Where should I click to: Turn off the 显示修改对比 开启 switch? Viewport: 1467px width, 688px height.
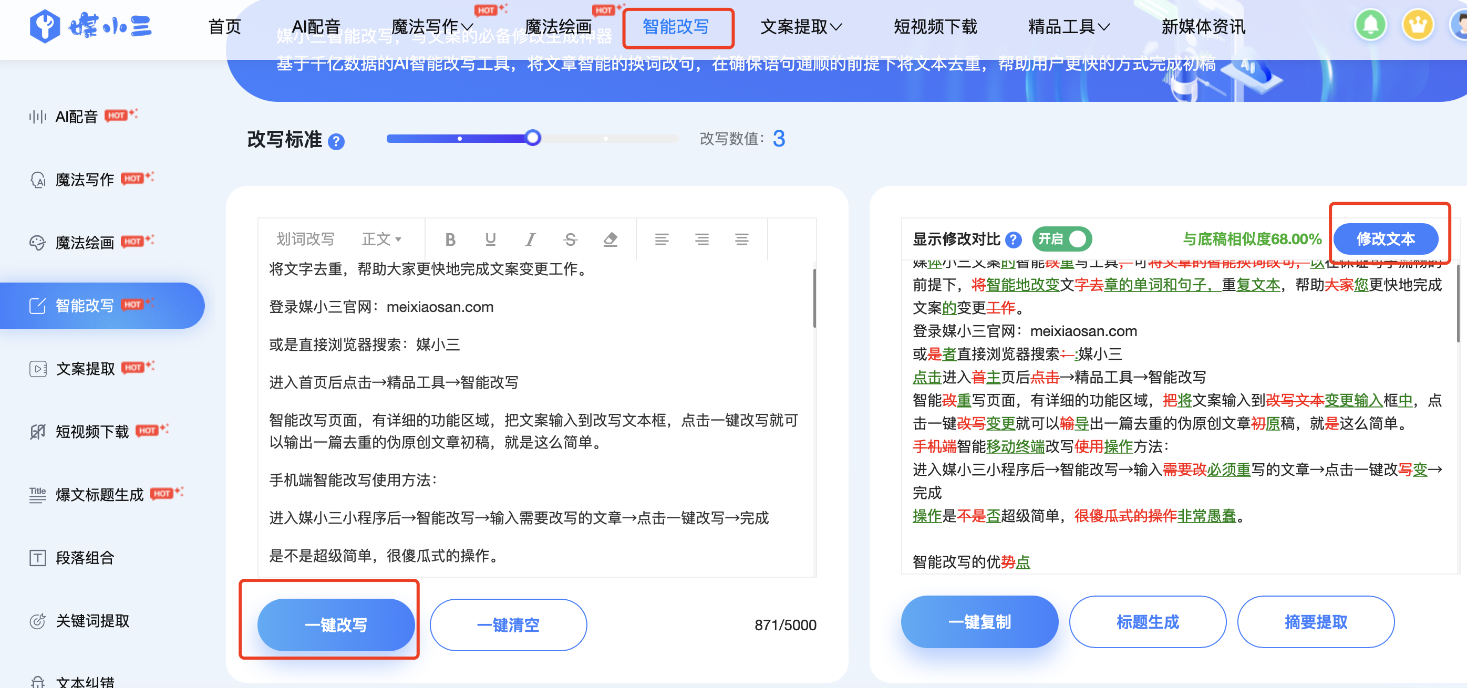pyautogui.click(x=1062, y=239)
